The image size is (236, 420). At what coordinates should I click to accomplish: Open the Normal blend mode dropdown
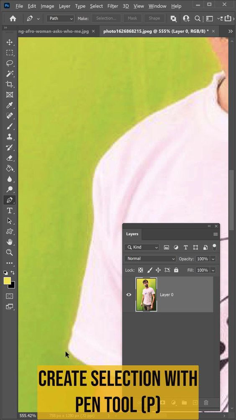point(150,259)
